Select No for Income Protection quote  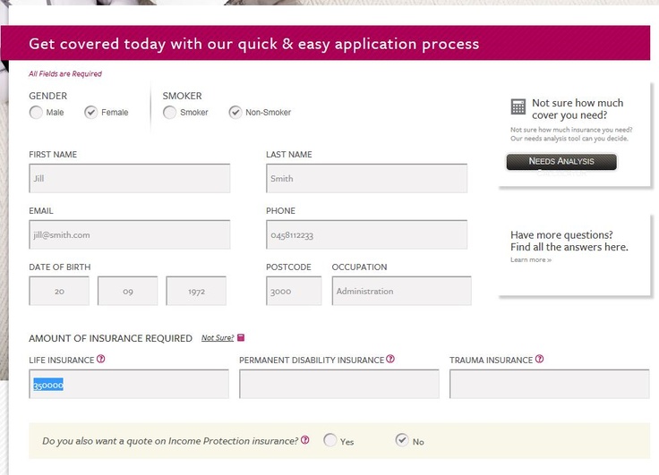pyautogui.click(x=401, y=440)
